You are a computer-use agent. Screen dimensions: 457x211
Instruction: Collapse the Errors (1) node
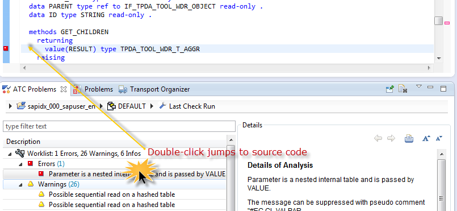20,164
